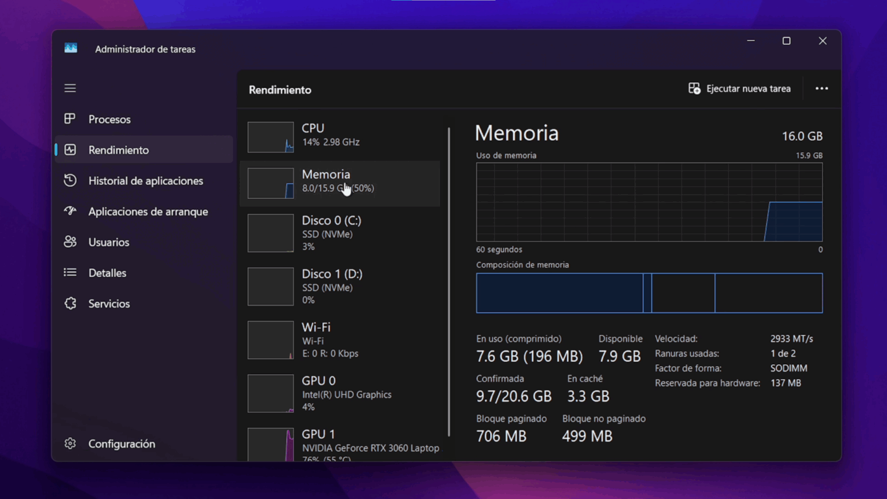Click the Bloque paginado 706 MB value
The height and width of the screenshot is (499, 887).
point(501,436)
